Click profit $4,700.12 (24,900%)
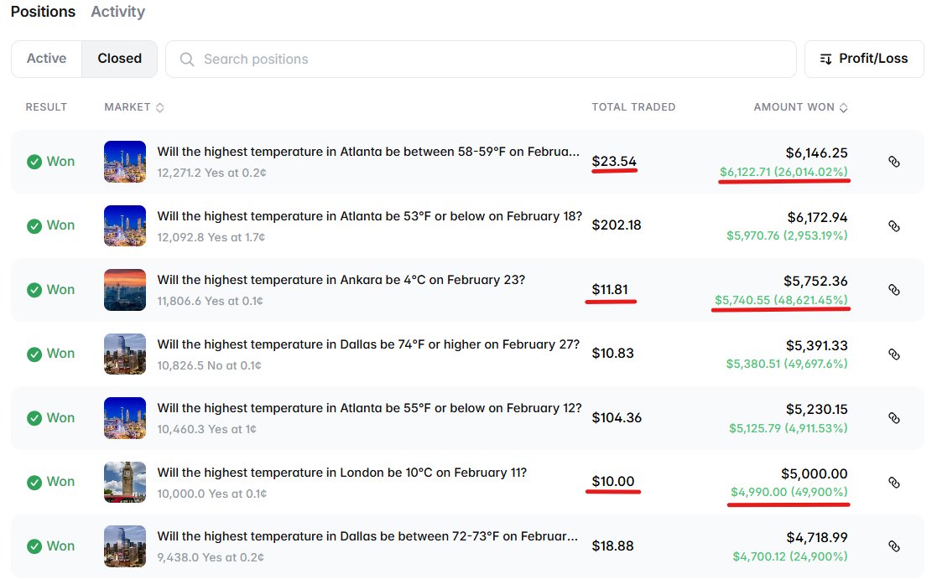This screenshot has width=937, height=579. click(790, 557)
